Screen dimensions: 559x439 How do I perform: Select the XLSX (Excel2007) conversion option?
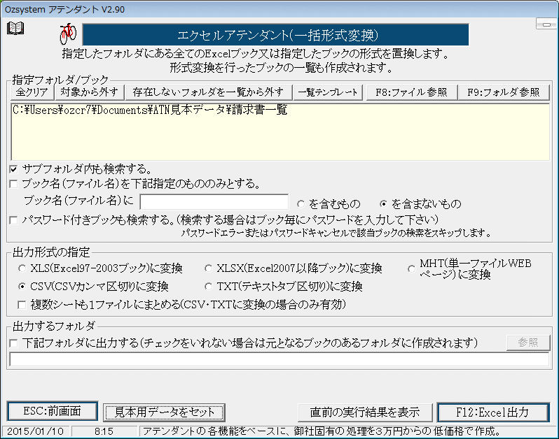click(x=209, y=268)
